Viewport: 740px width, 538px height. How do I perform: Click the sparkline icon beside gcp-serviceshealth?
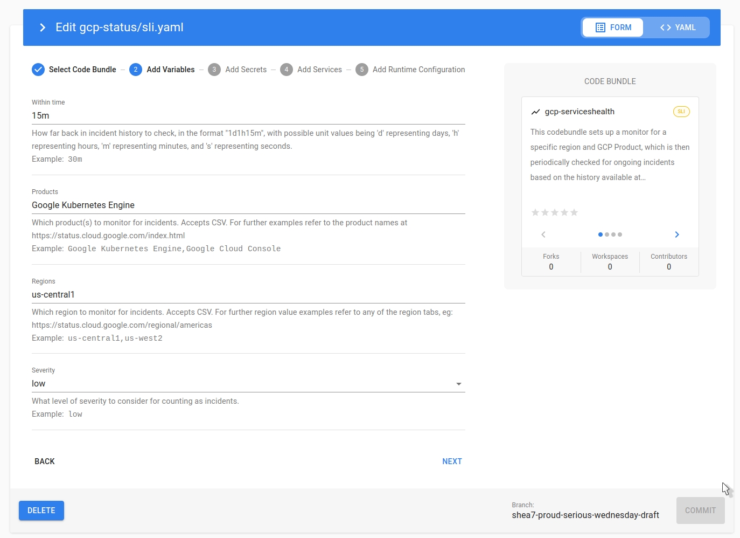pyautogui.click(x=535, y=112)
